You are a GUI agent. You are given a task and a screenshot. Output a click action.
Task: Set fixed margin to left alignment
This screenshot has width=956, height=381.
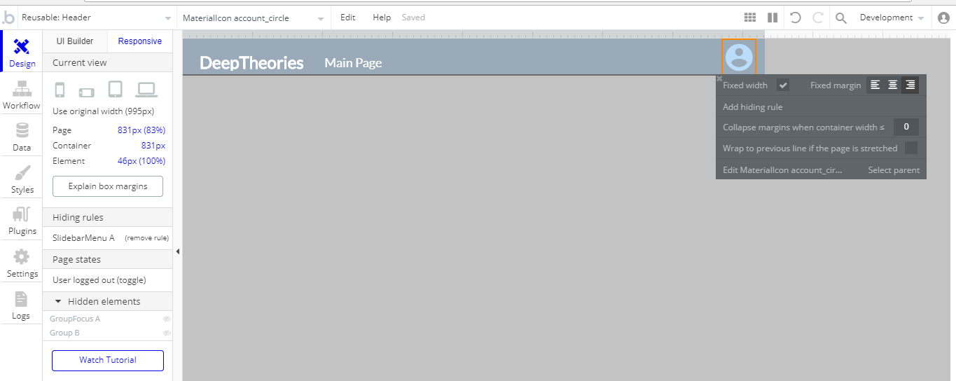coord(875,85)
